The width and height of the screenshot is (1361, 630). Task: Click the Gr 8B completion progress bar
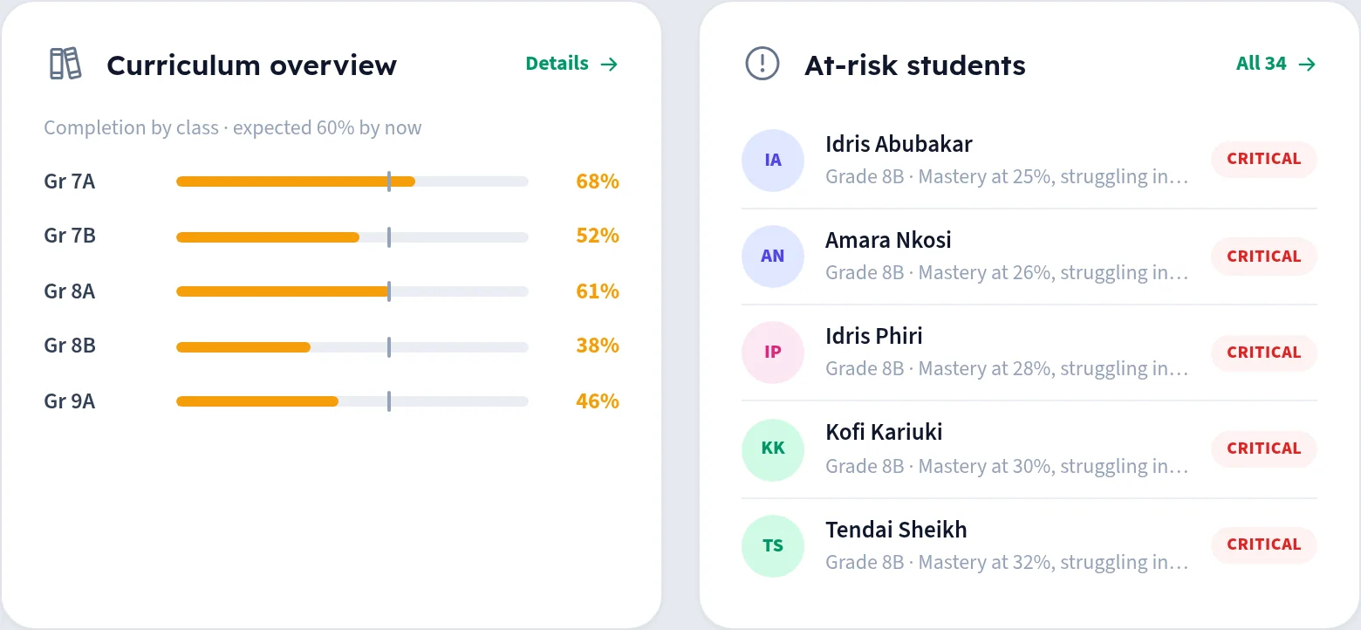click(x=352, y=346)
